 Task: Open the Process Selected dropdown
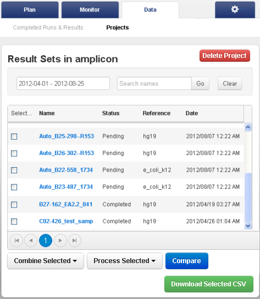125,261
